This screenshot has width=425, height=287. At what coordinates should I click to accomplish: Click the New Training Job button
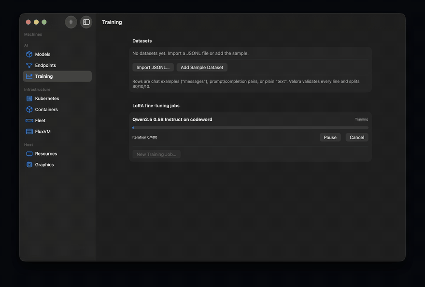pos(156,154)
